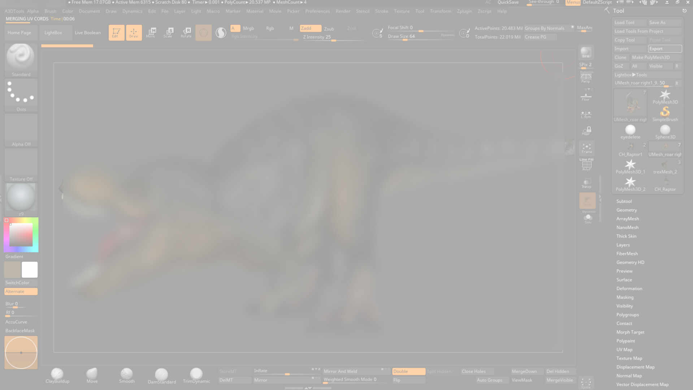Open the Zplugin menu
This screenshot has height=390, width=693.
(x=464, y=11)
